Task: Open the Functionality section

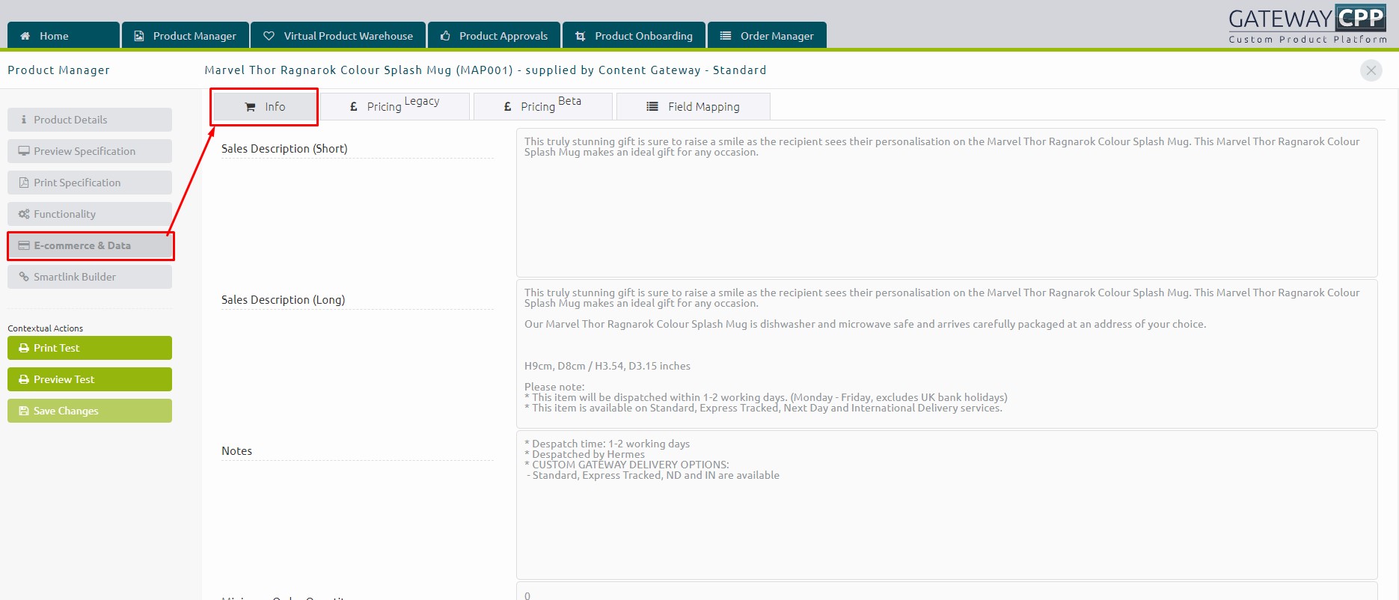Action: 90,214
